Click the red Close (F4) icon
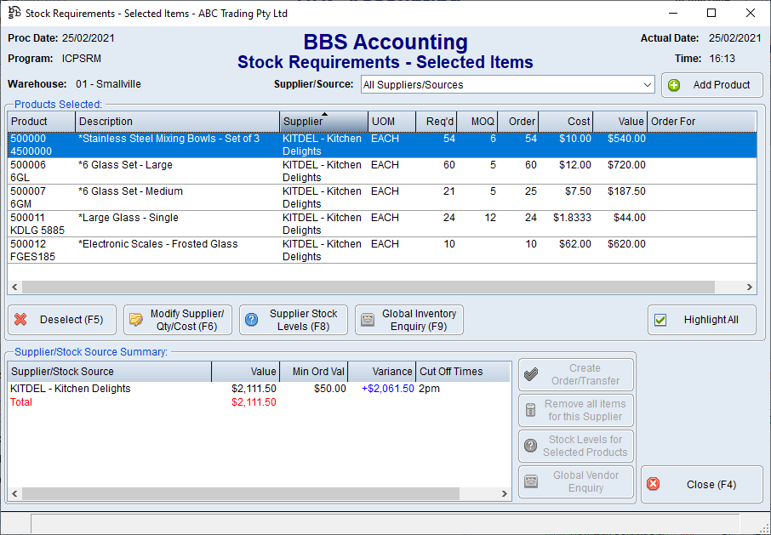 (654, 484)
